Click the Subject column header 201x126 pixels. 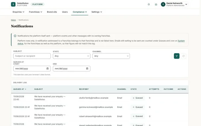point(38,89)
